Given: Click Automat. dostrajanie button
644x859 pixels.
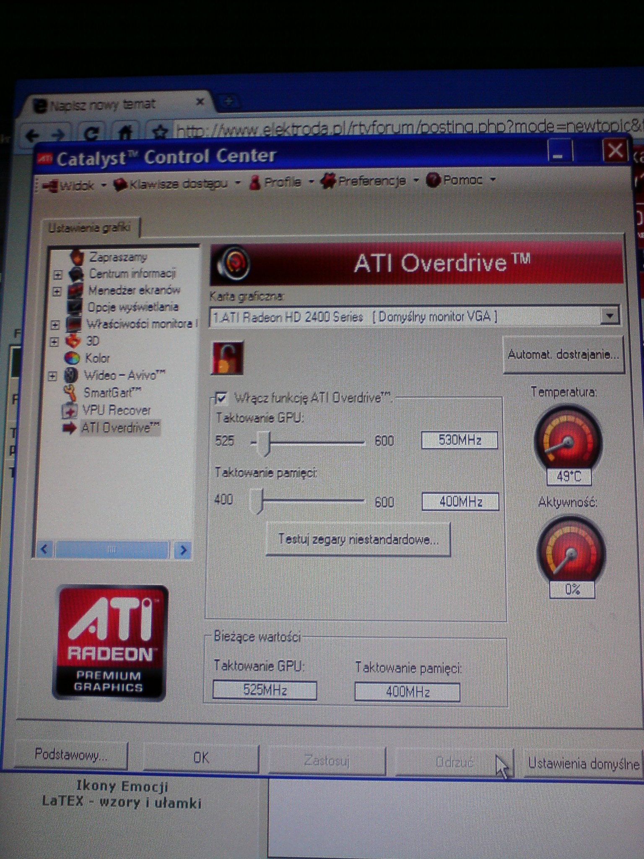Looking at the screenshot, I should (x=563, y=355).
